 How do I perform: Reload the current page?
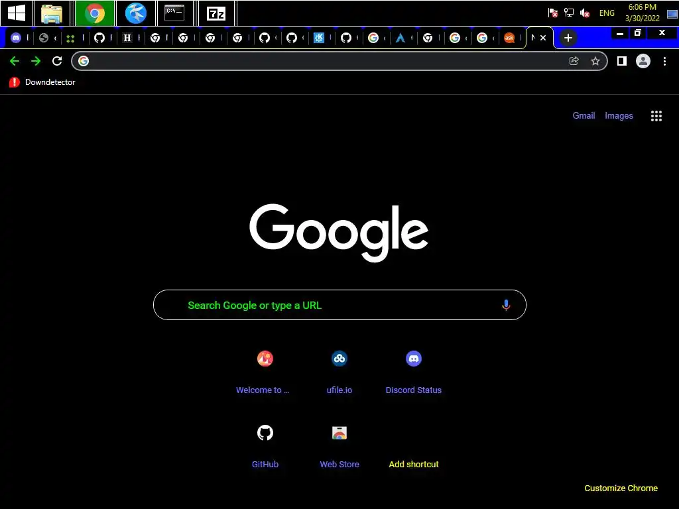tap(57, 61)
